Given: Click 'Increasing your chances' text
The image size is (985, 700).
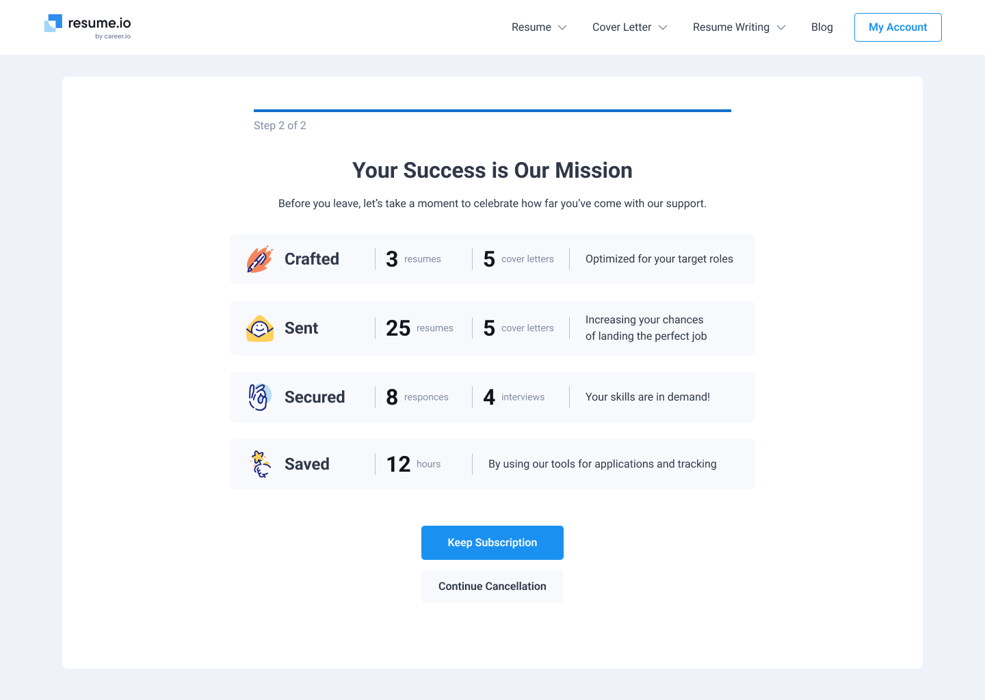Looking at the screenshot, I should tap(646, 328).
